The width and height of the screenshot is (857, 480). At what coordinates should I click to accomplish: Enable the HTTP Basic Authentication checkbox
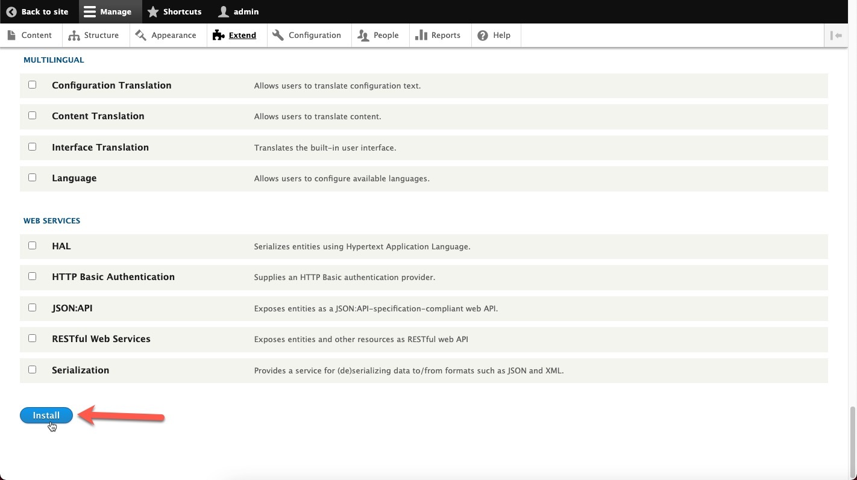pos(33,276)
